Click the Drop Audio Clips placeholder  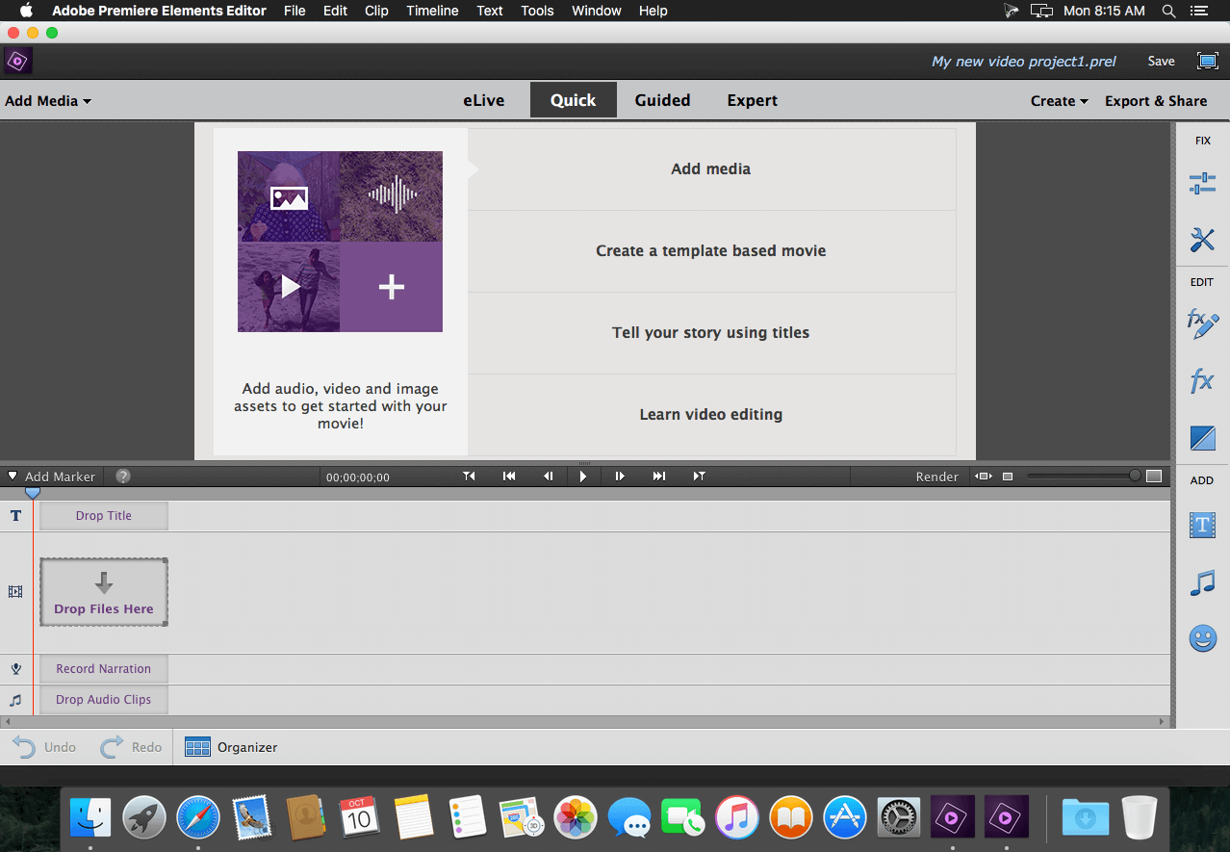(104, 700)
